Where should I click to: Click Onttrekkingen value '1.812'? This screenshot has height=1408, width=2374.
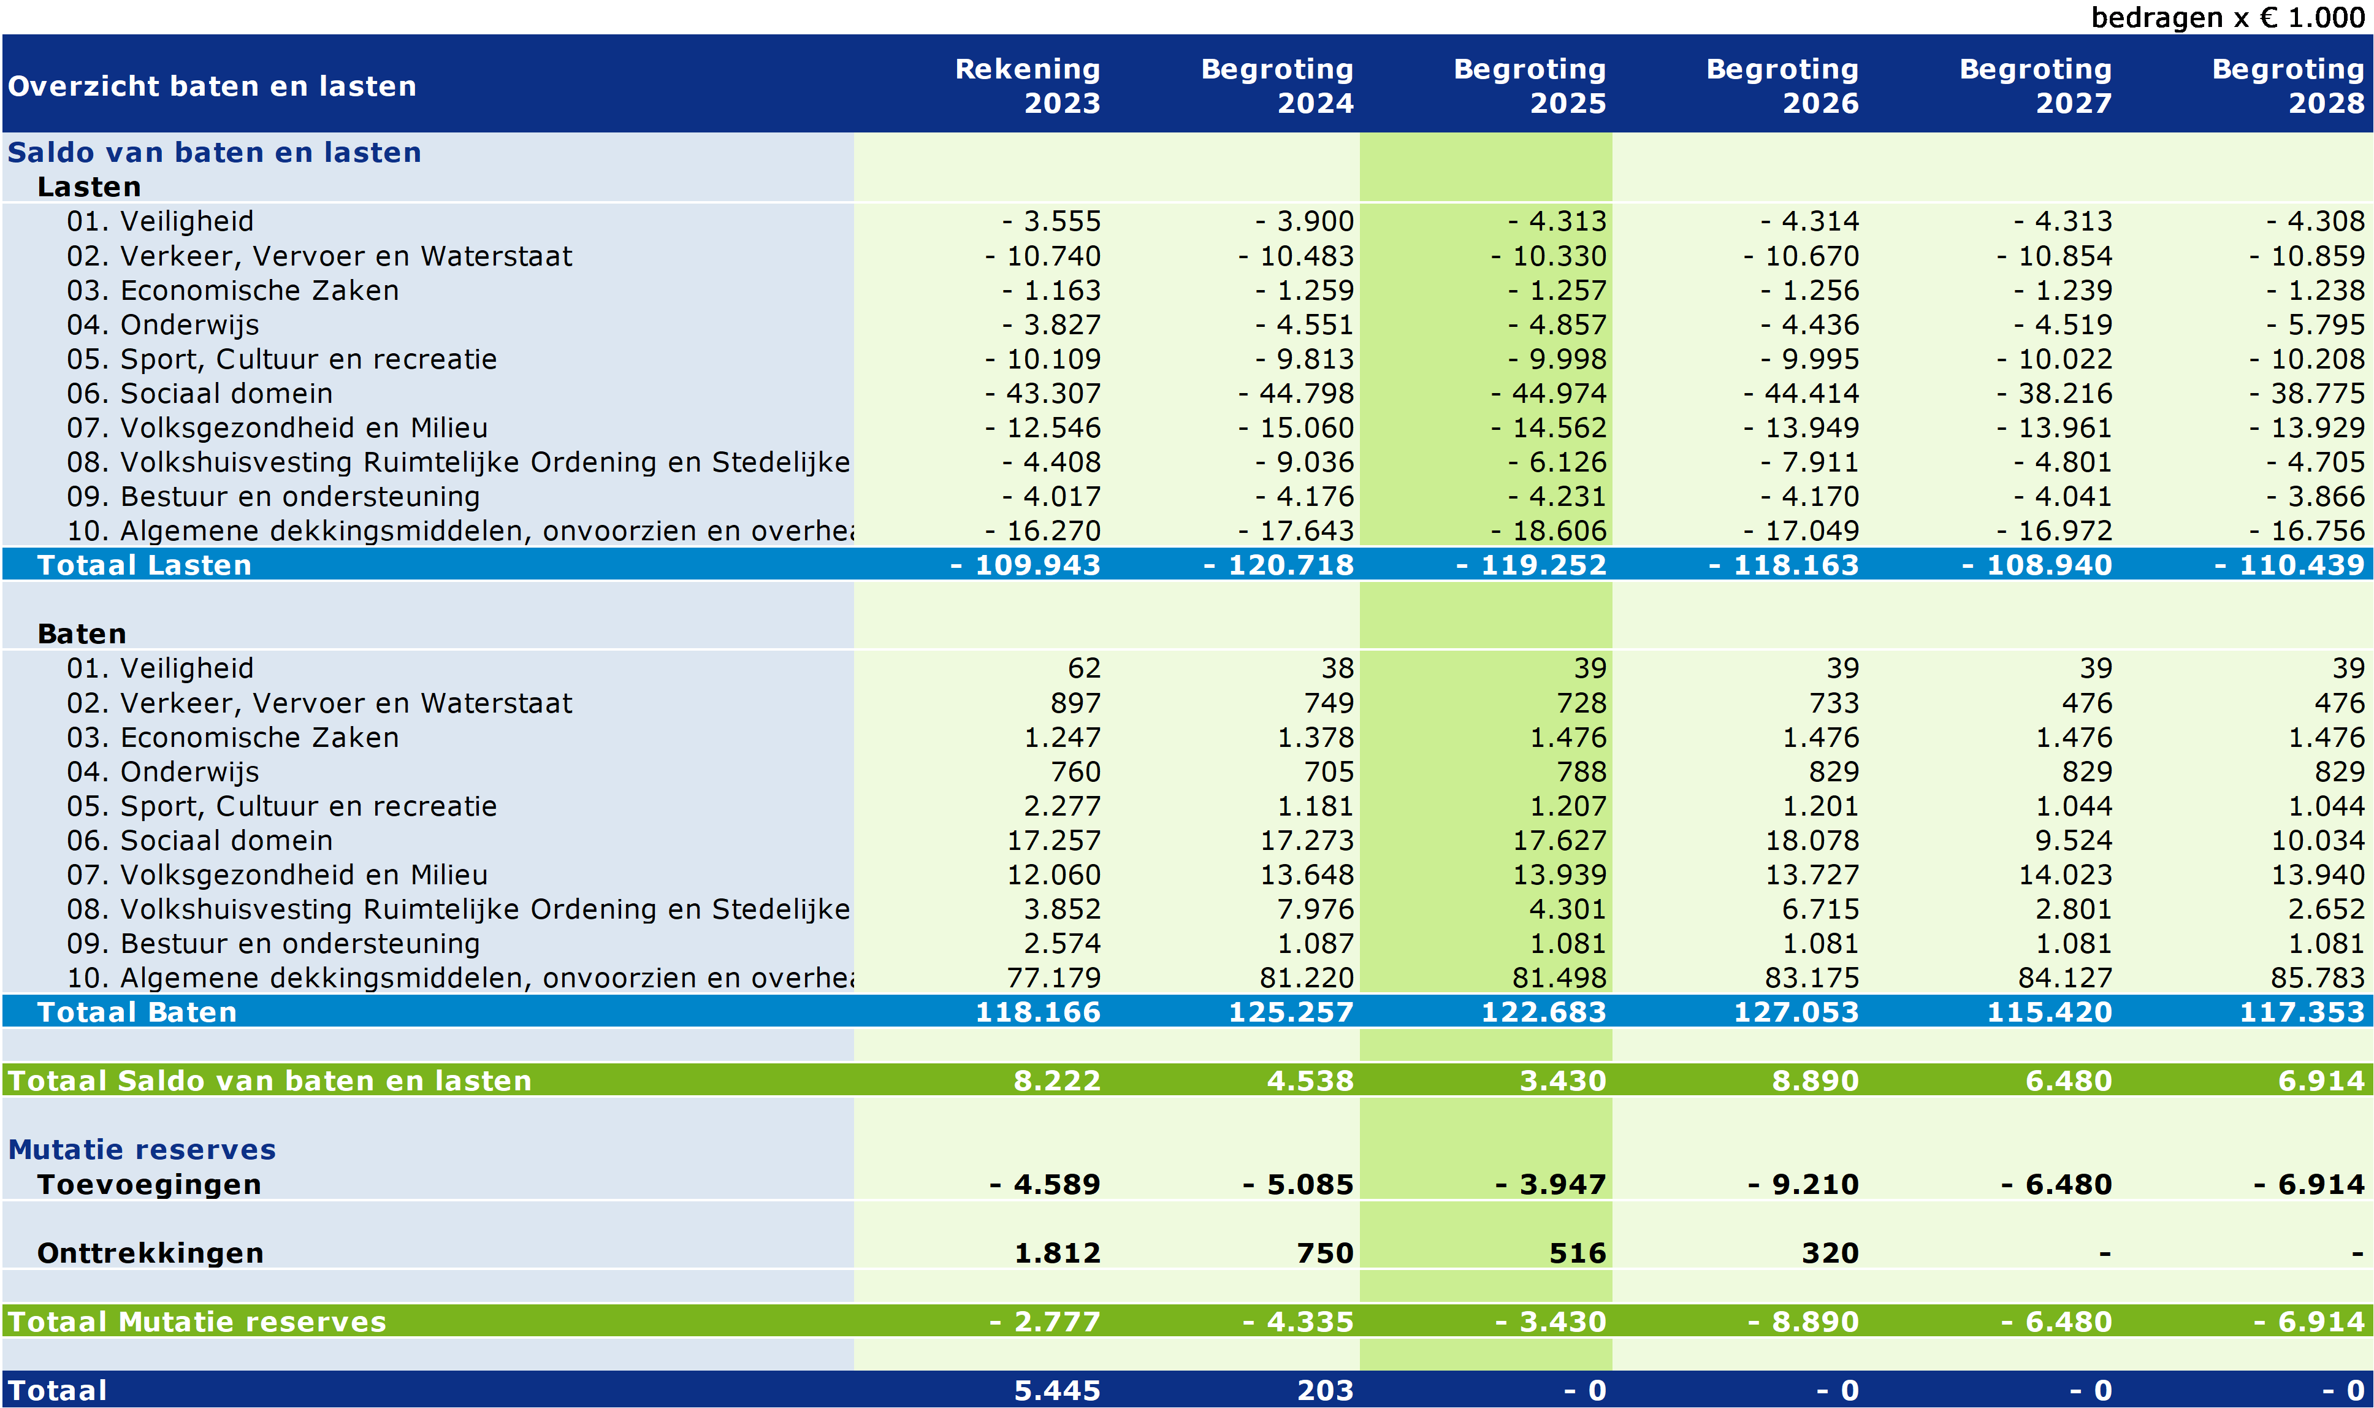coord(1058,1253)
